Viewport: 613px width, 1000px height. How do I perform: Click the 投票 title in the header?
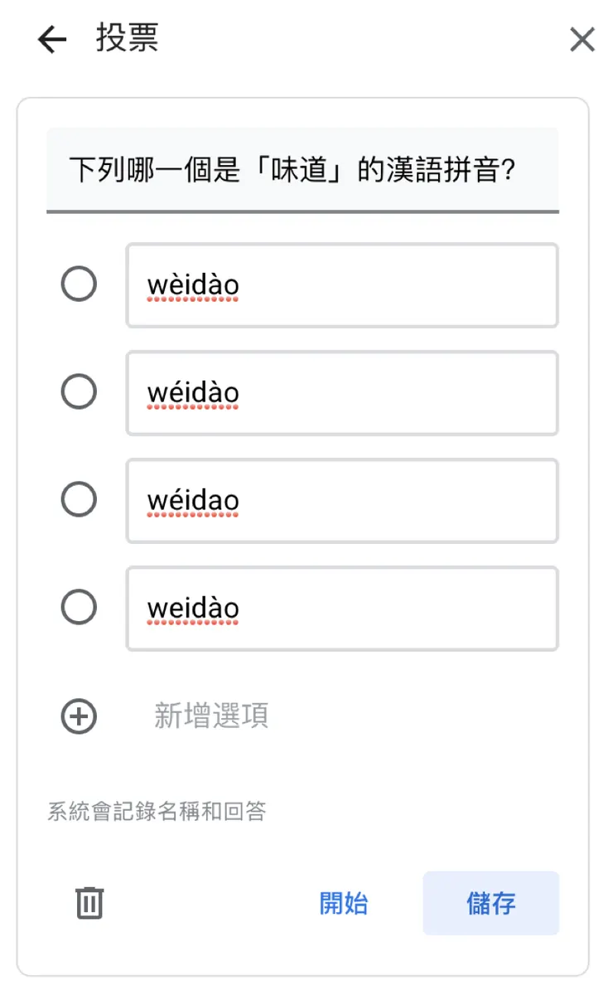[x=128, y=39]
